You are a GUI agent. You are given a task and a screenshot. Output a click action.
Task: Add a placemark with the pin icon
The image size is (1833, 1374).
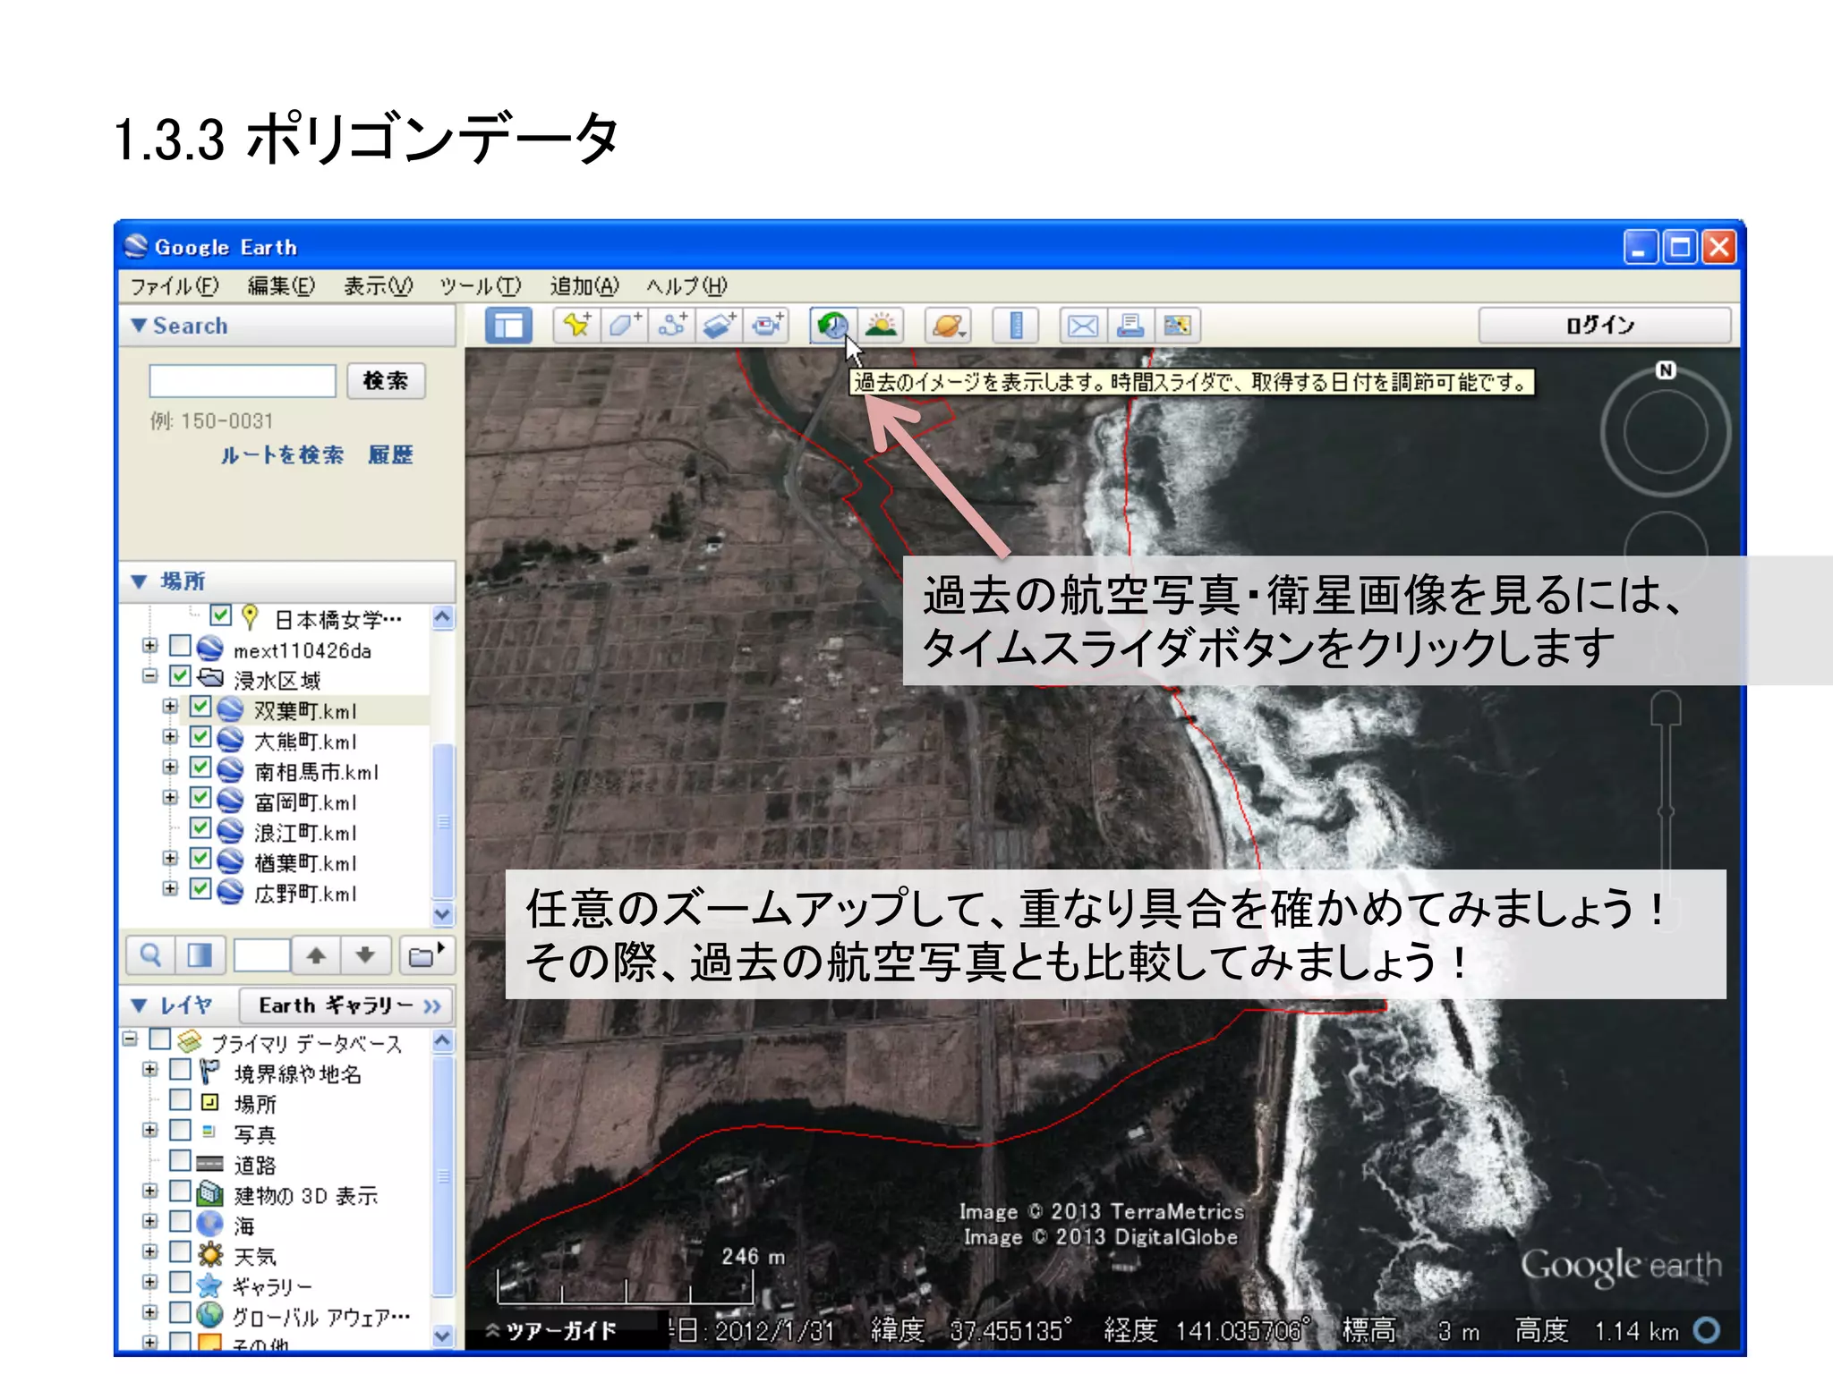coord(577,326)
